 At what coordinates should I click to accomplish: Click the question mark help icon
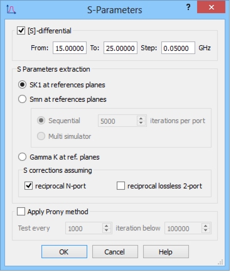(x=188, y=8)
